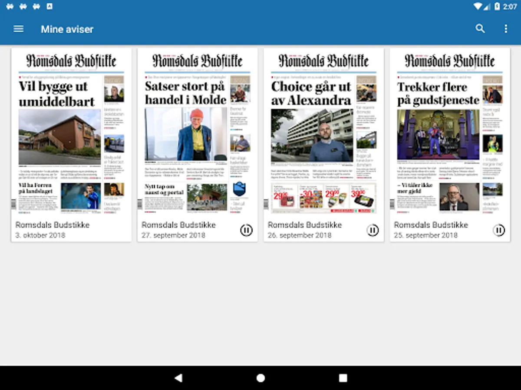Tap Android home circle button
This screenshot has width=521, height=390.
pos(260,378)
